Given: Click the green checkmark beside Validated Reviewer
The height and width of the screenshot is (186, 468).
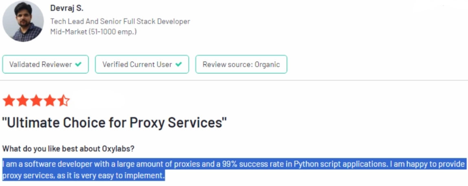Looking at the screenshot, I should [78, 64].
